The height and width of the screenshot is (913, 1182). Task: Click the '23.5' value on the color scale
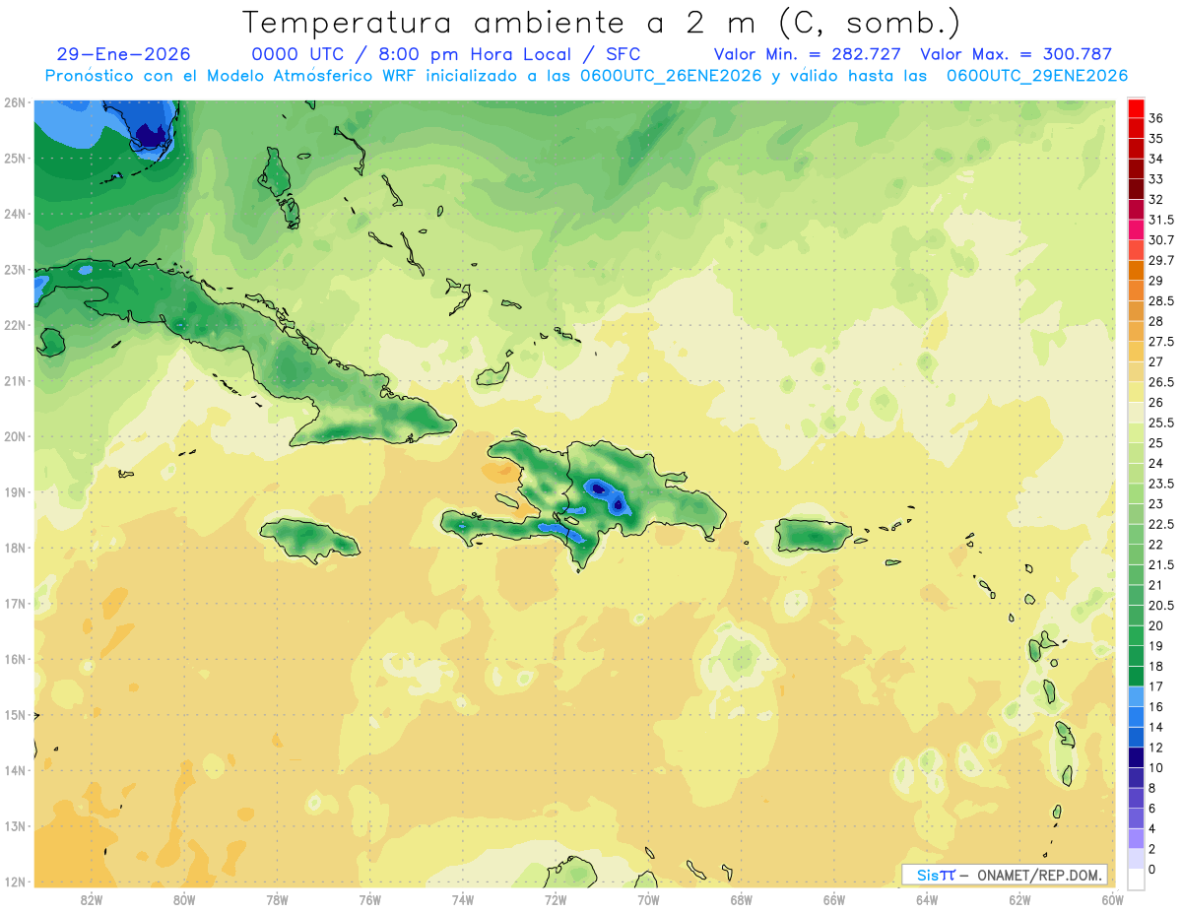coord(1161,484)
